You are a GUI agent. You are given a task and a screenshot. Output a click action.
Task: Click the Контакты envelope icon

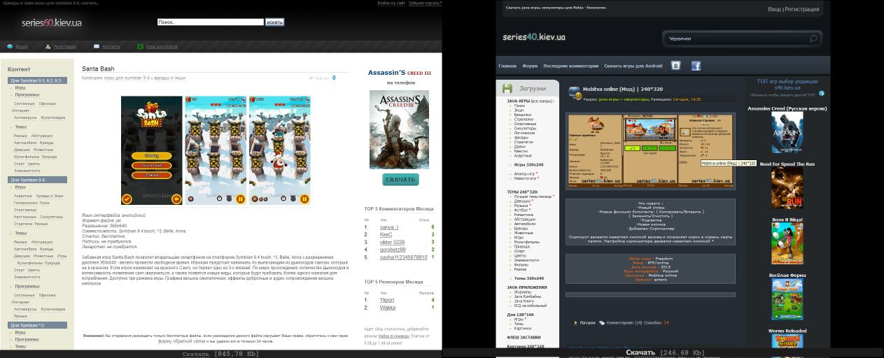coord(97,47)
